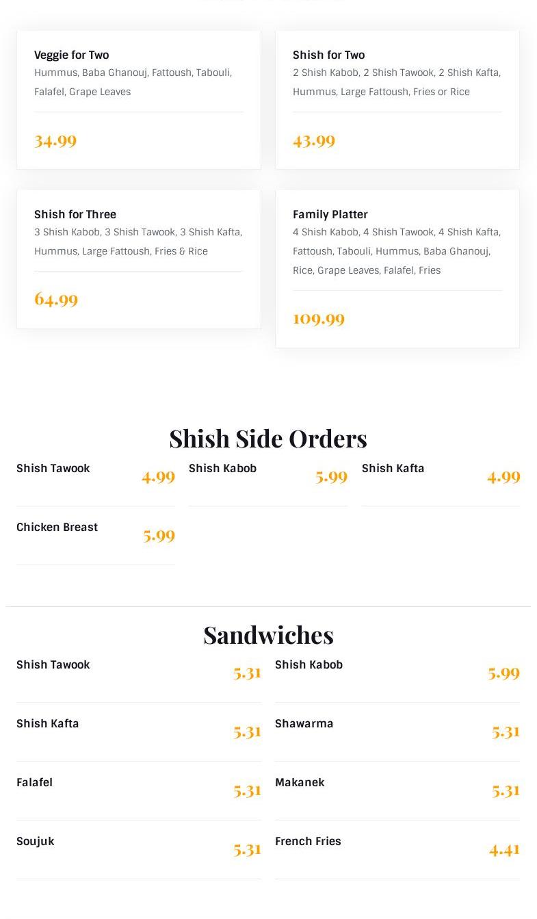537x919 pixels.
Task: Pick the Falafel sandwich
Action: [x=35, y=783]
